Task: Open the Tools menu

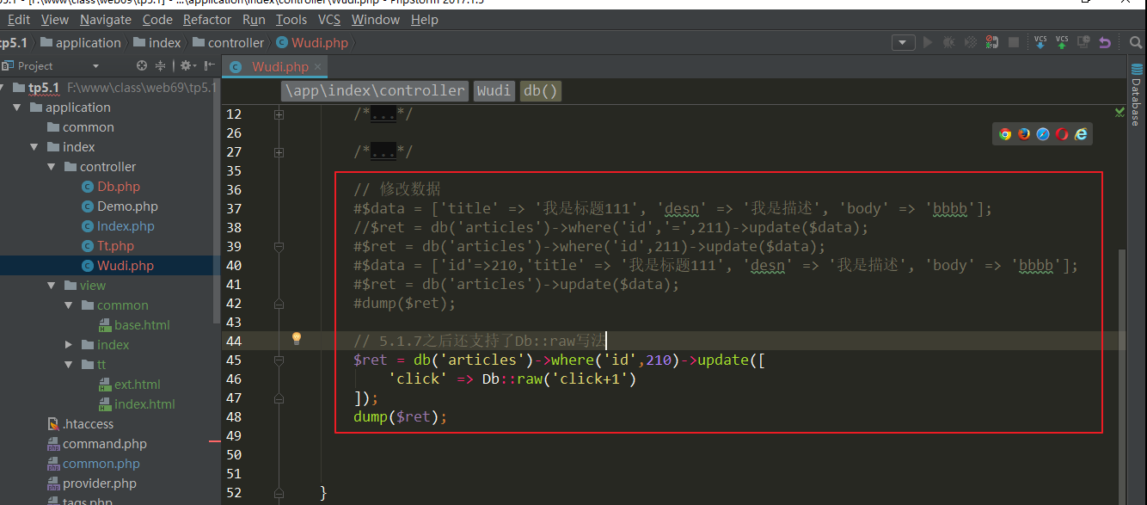Action: coord(291,19)
